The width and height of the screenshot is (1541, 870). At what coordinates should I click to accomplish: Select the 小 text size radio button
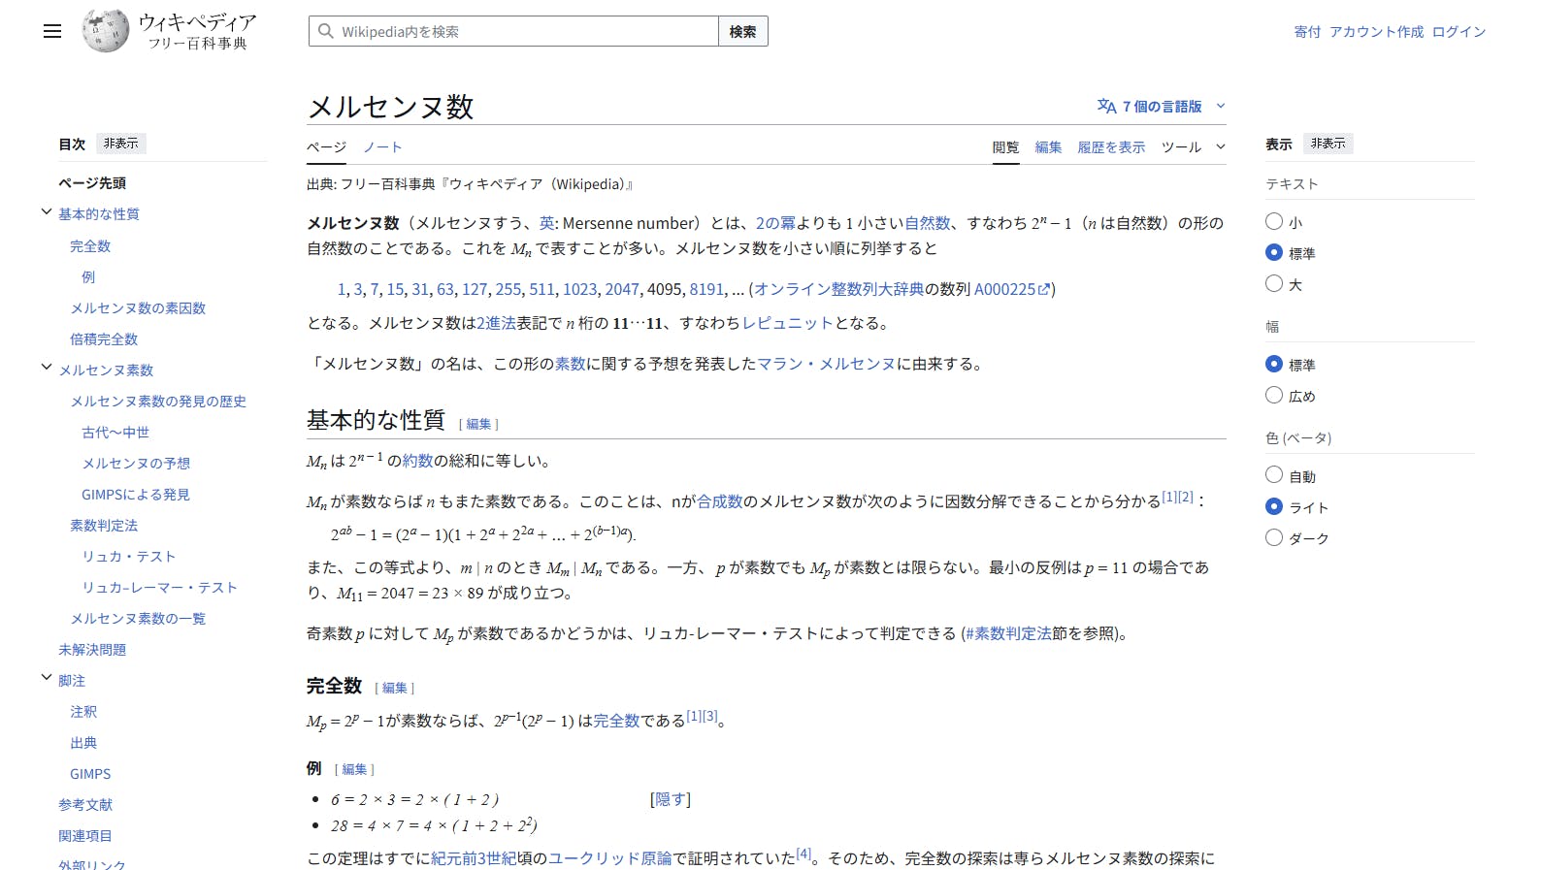[x=1274, y=221]
